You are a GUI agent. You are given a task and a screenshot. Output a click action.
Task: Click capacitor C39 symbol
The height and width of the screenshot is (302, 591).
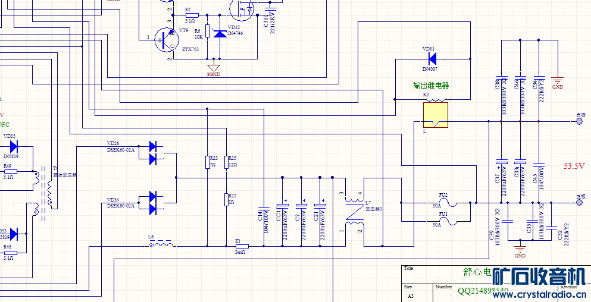coord(508,221)
